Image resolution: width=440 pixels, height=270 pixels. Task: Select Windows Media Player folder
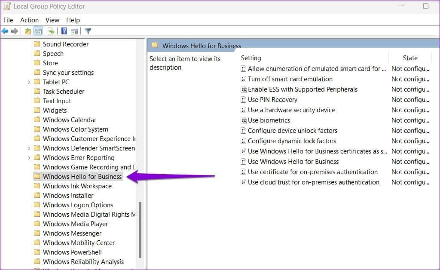click(75, 224)
